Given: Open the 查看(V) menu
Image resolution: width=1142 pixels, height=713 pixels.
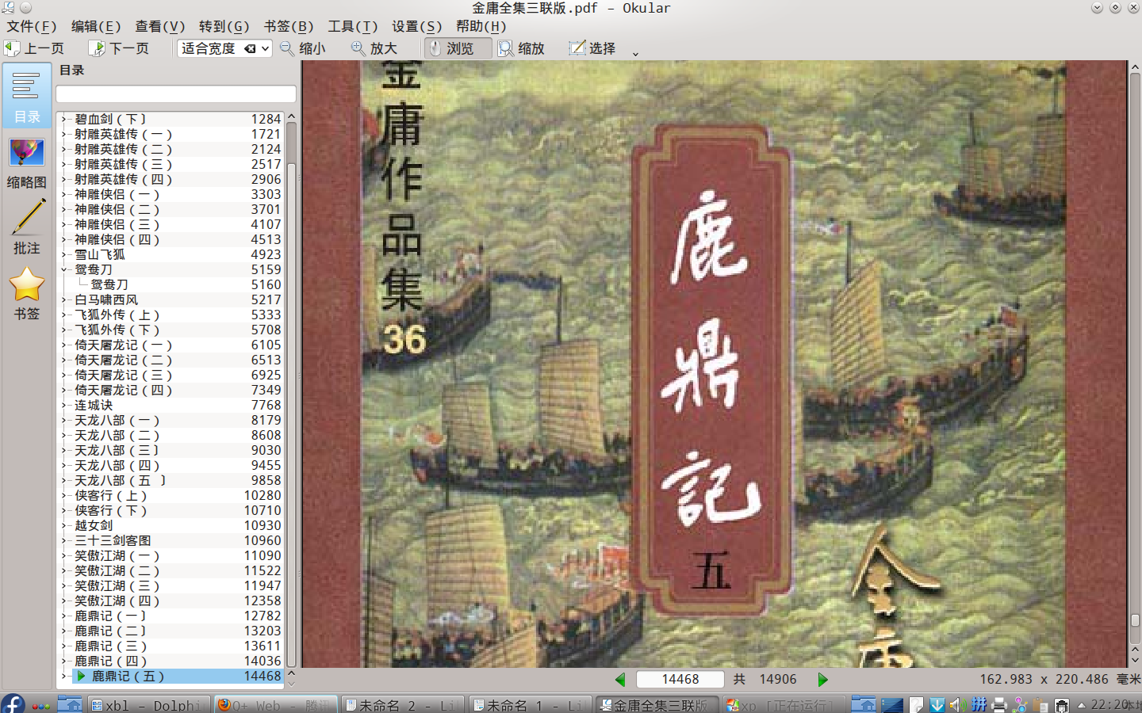Looking at the screenshot, I should coord(160,26).
